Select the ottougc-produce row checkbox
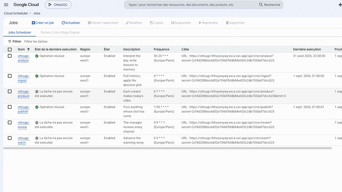Image resolution: width=342 pixels, height=192 pixels. click(x=10, y=91)
